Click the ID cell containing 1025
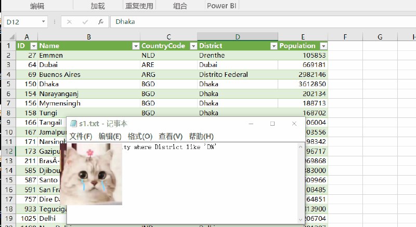 27,219
